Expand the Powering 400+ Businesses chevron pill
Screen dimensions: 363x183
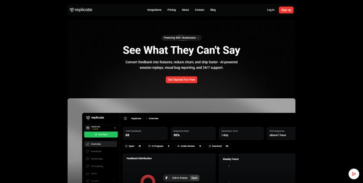click(x=181, y=38)
